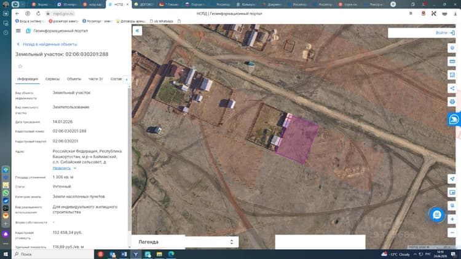Viewport: 461px width, 259px height.
Task: Open weather widget in taskbar
Action: (395, 254)
